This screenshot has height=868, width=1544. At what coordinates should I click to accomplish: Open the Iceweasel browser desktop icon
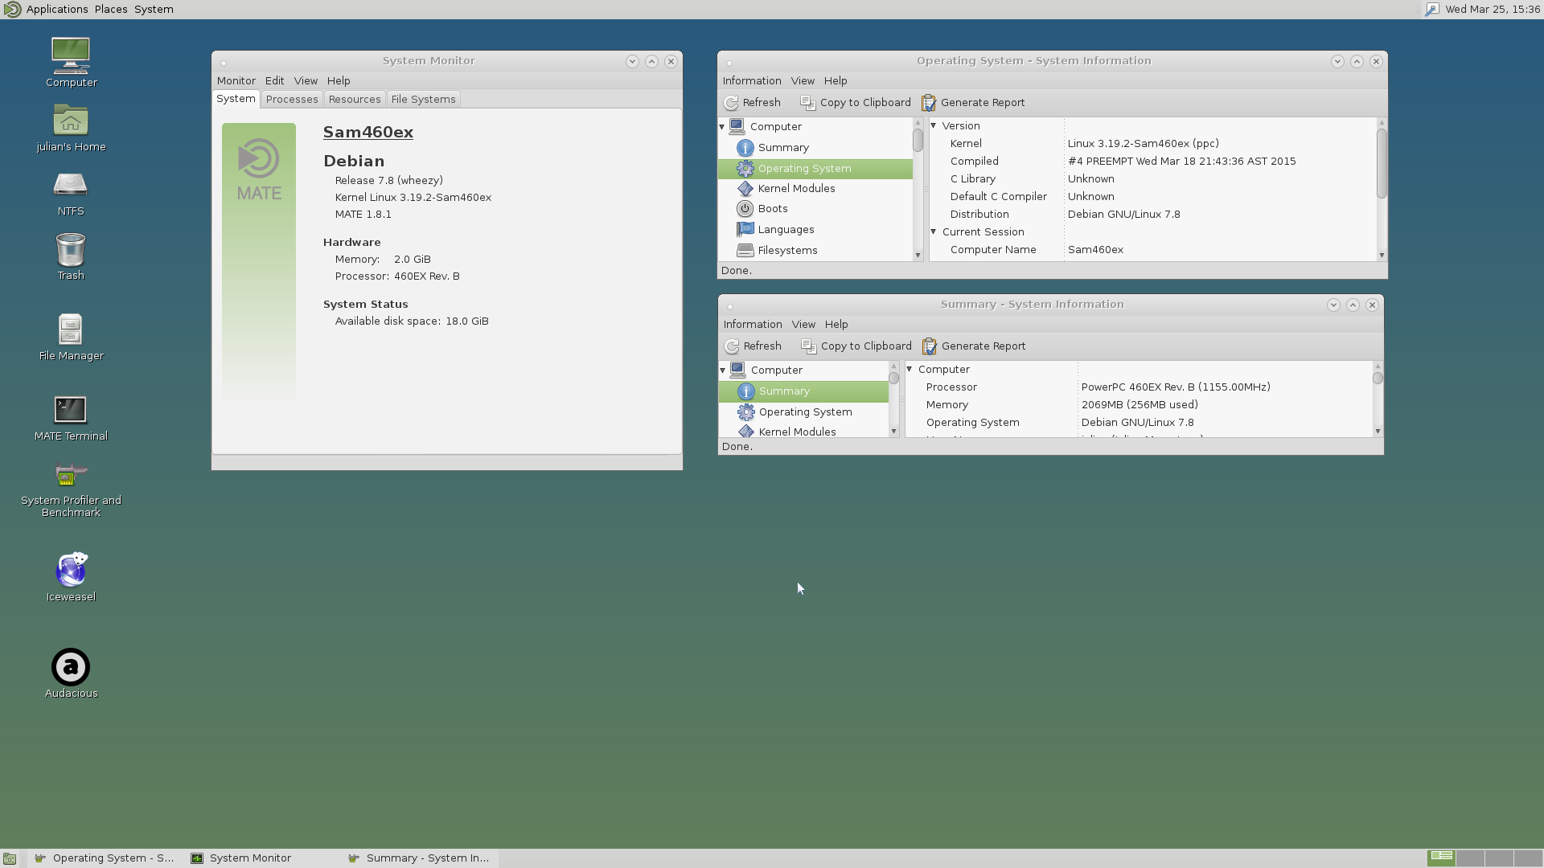point(71,571)
